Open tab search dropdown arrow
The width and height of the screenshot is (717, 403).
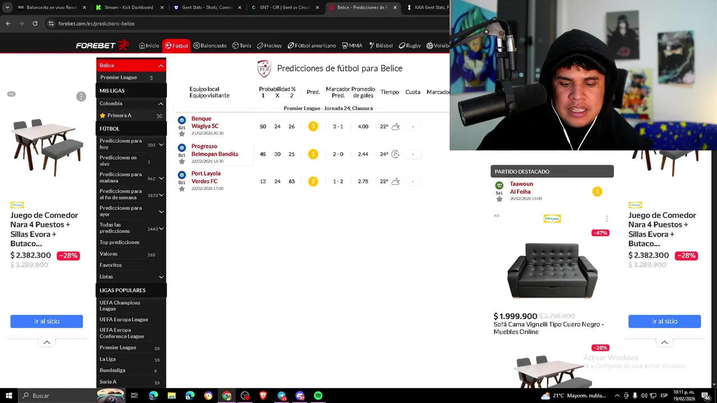tap(6, 7)
